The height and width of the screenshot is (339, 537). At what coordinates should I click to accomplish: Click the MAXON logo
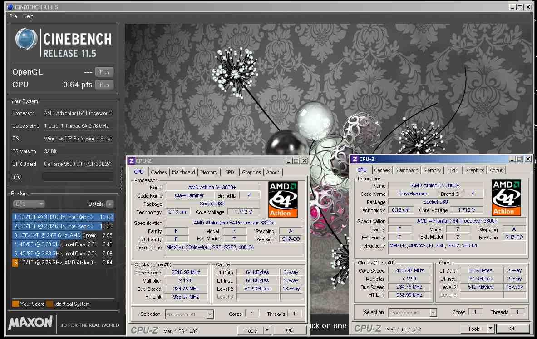[30, 323]
